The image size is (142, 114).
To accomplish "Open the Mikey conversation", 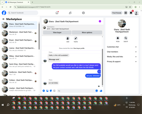I will (19, 57).
